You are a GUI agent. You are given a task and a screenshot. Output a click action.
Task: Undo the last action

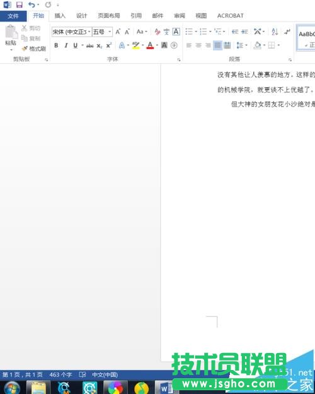click(31, 5)
